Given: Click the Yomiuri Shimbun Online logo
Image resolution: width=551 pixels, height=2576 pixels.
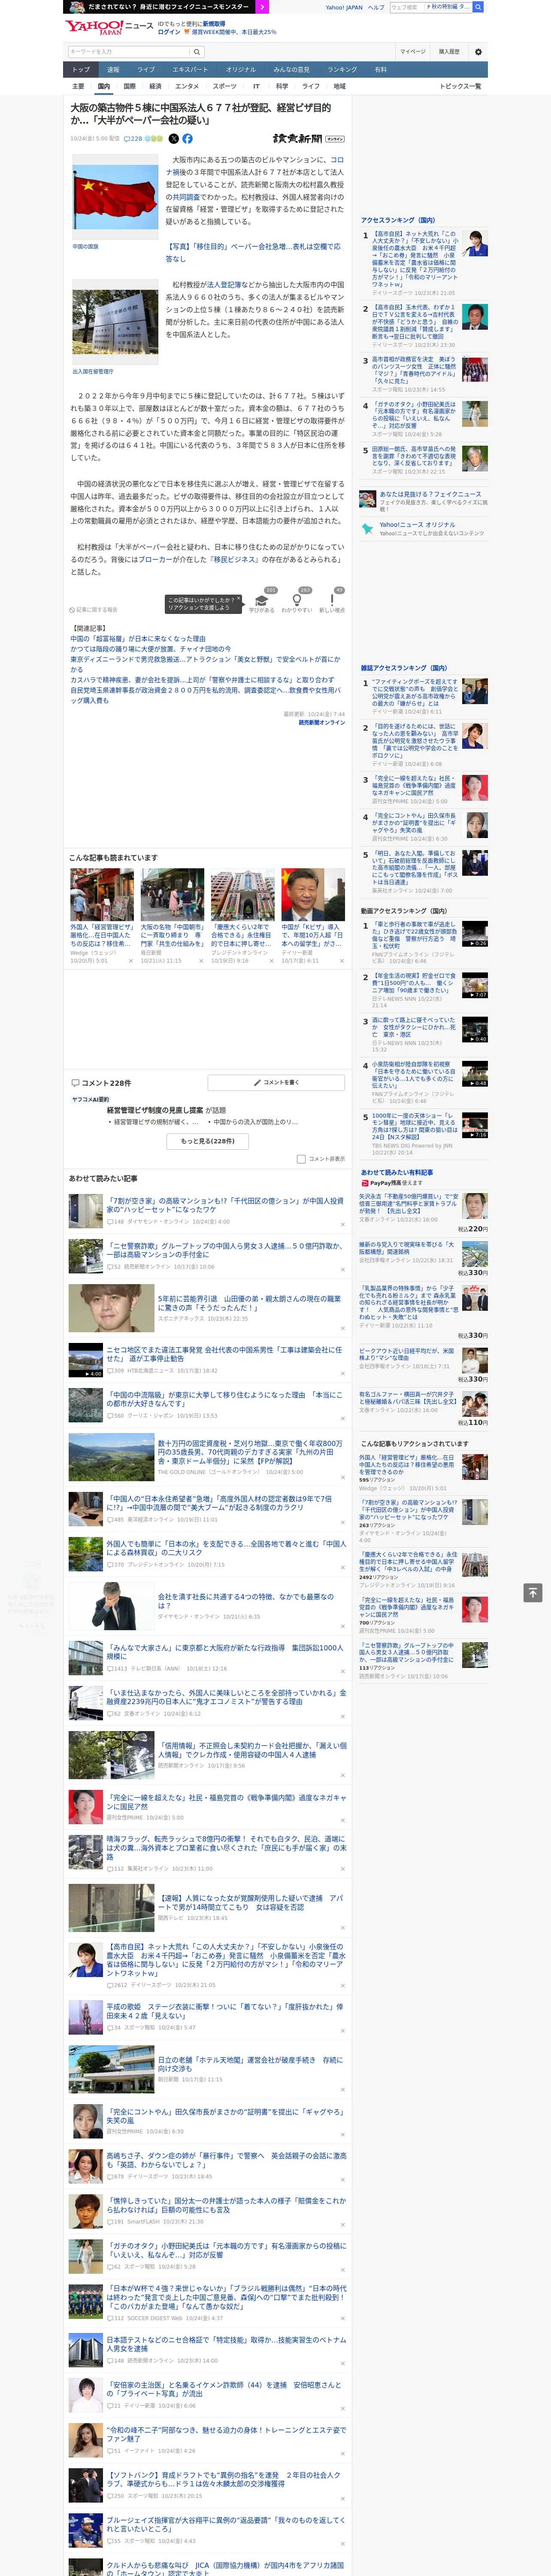Looking at the screenshot, I should [x=309, y=139].
